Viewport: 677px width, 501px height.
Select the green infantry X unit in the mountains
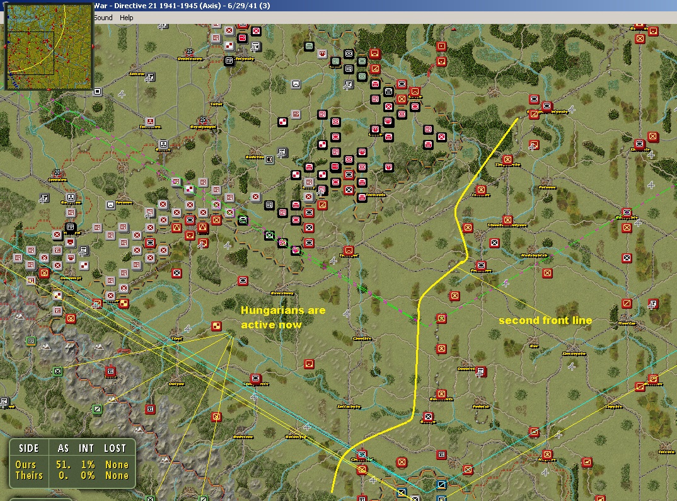pos(57,371)
